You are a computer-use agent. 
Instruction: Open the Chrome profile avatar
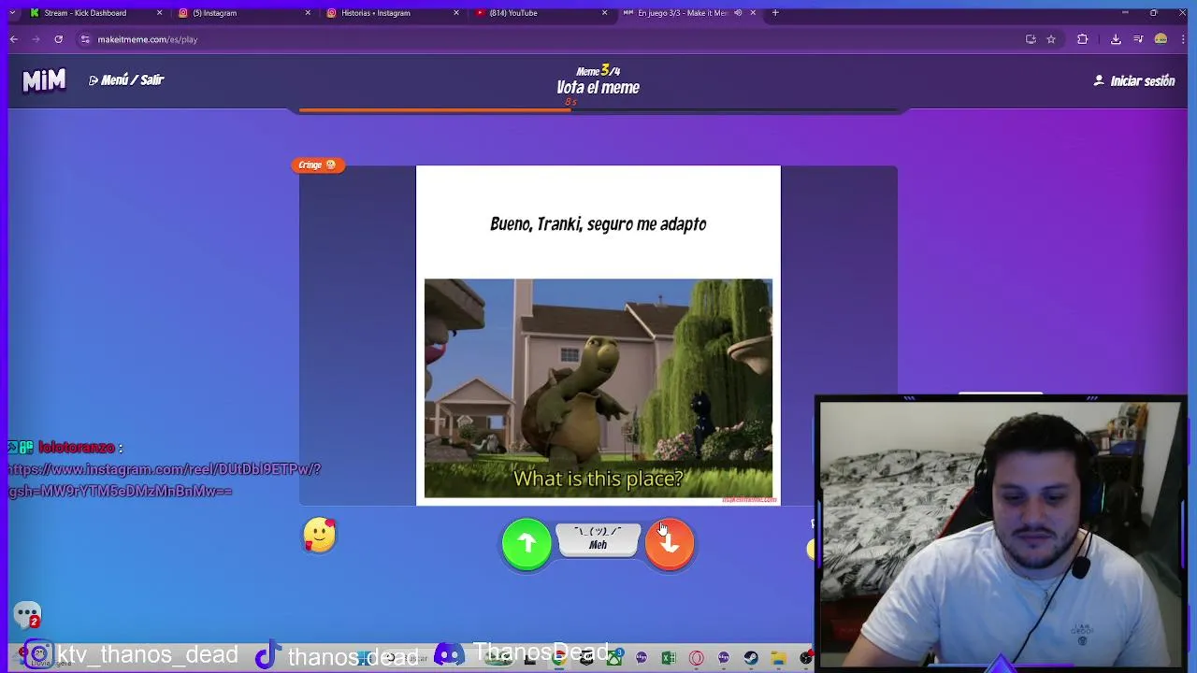pyautogui.click(x=1161, y=39)
